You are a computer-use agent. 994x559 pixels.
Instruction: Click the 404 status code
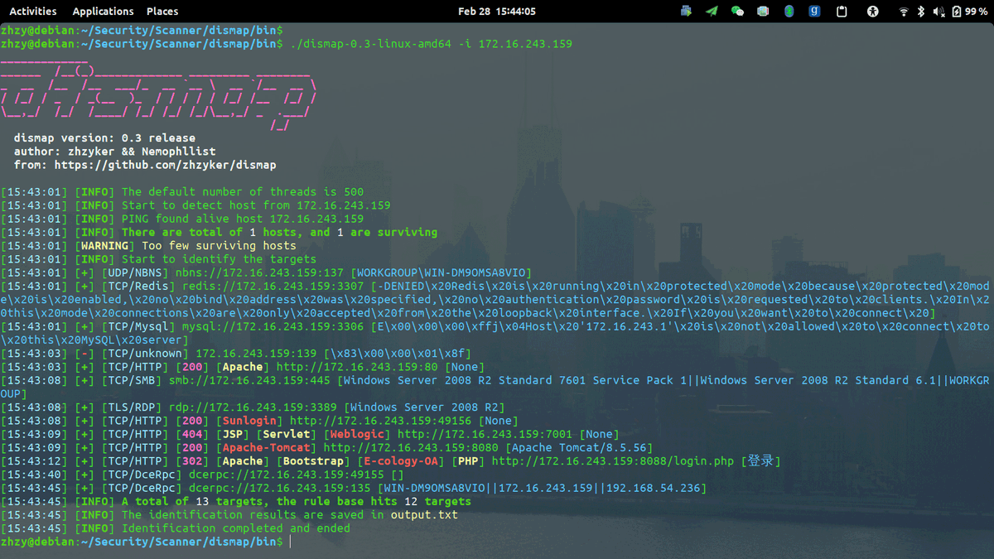tap(192, 434)
